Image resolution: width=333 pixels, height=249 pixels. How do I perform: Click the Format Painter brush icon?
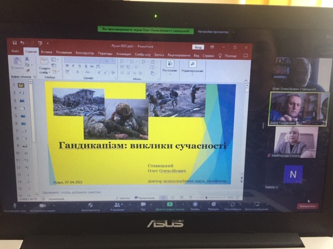tap(27, 71)
